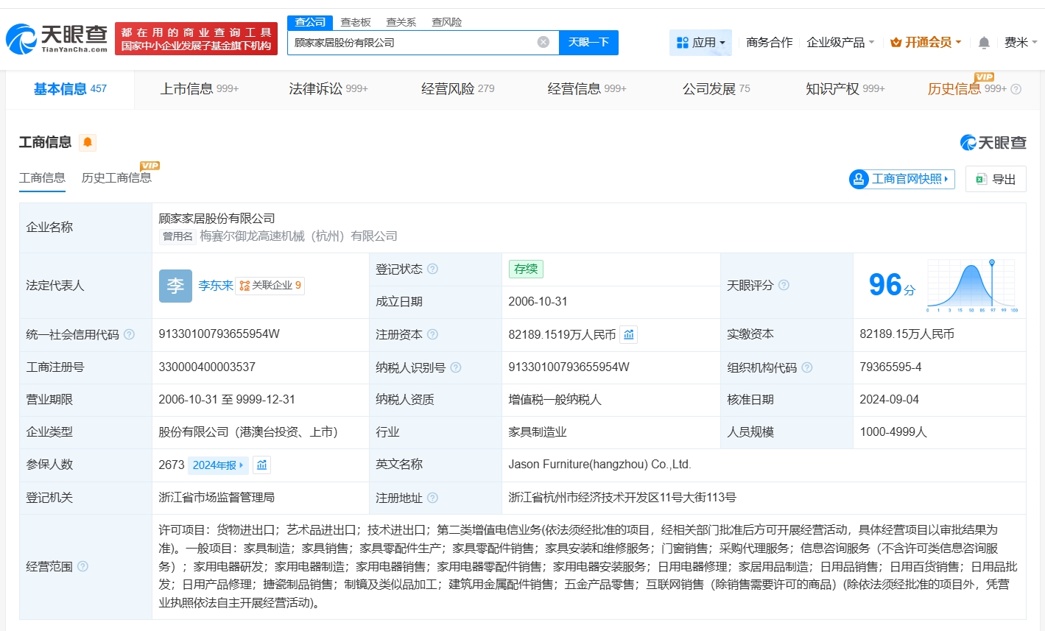Expand the 应用 dropdown menu
1045x631 pixels.
tap(700, 43)
